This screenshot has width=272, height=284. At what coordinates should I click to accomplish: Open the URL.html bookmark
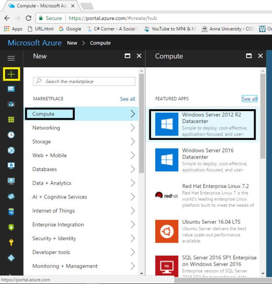pos(41,29)
